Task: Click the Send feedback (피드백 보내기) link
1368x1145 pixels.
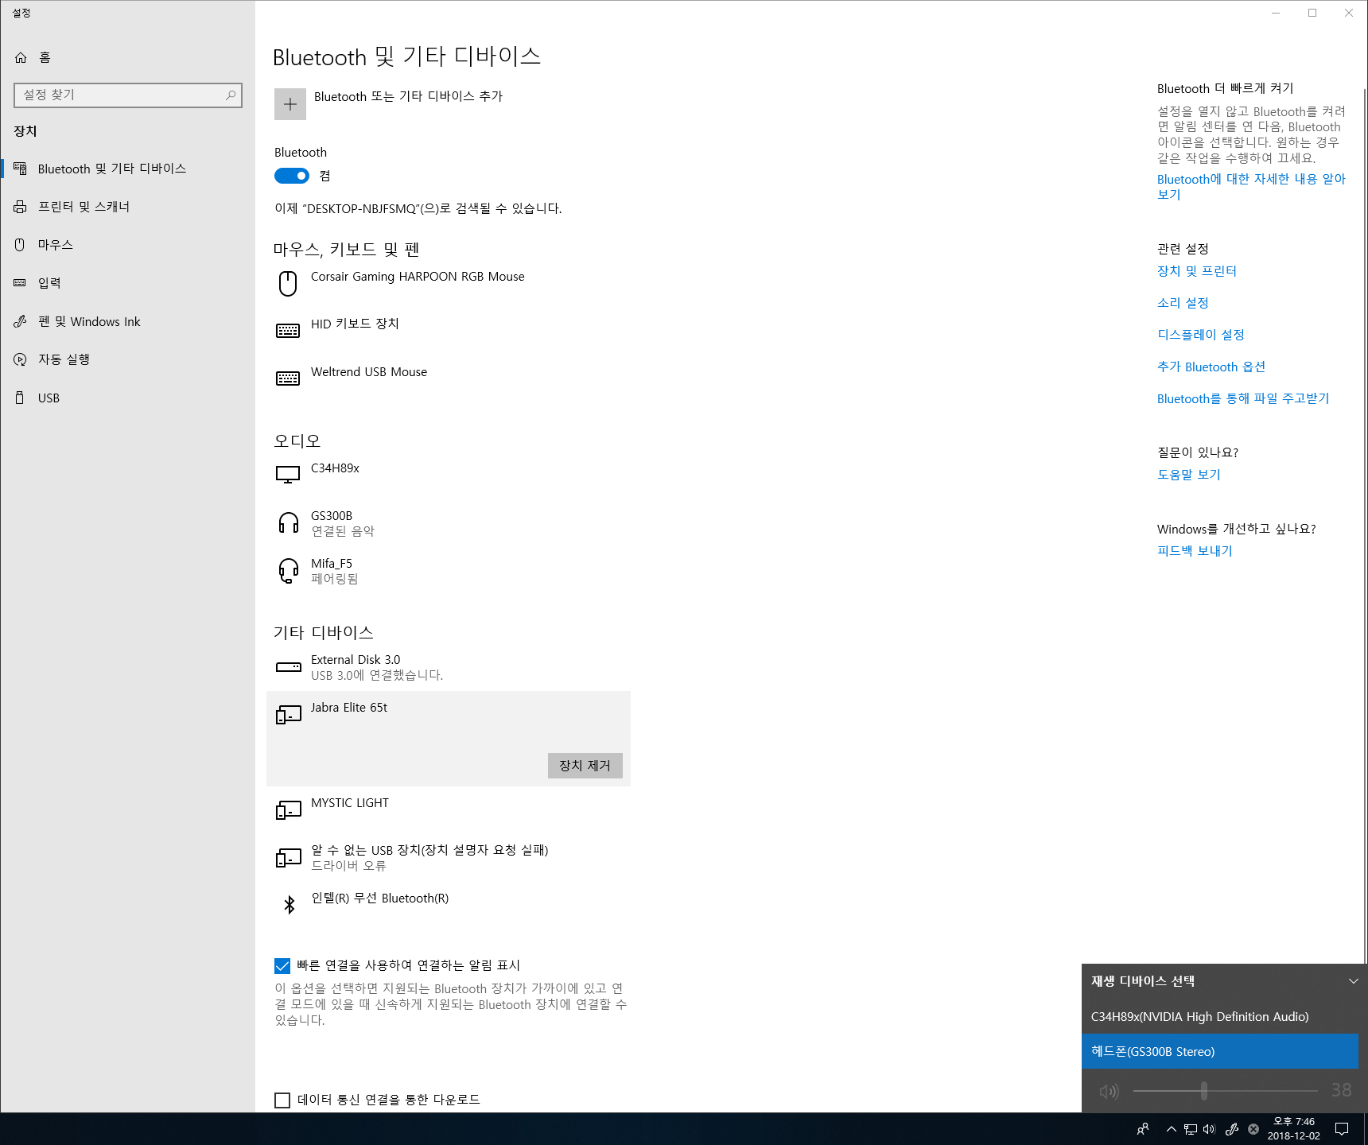Action: pos(1195,551)
